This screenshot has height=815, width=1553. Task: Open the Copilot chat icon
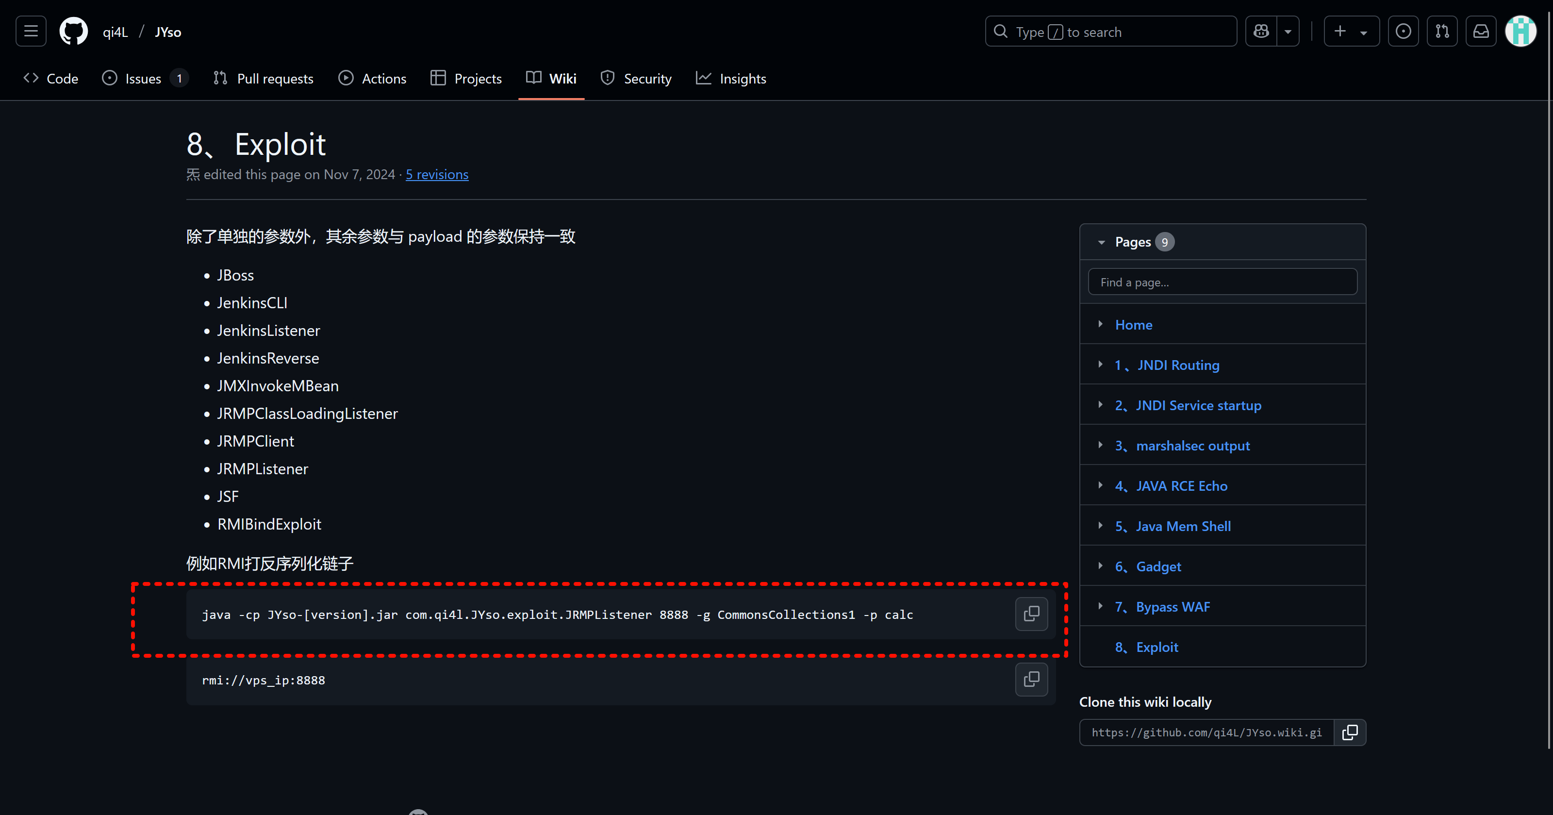pos(1261,32)
